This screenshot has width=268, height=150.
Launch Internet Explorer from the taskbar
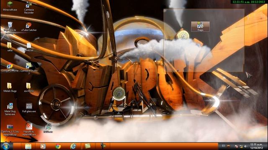[x=73, y=146]
